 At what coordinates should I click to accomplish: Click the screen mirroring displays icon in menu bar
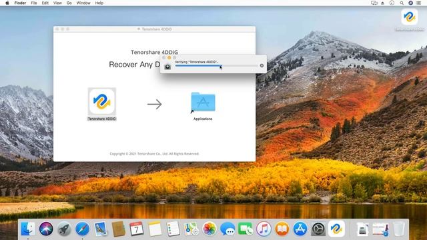(374, 3)
